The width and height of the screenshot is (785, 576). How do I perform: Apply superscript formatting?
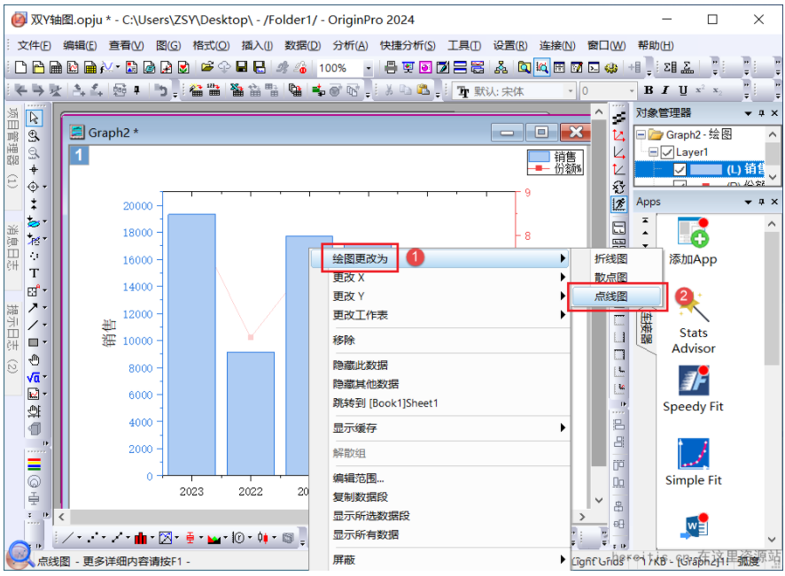[700, 90]
